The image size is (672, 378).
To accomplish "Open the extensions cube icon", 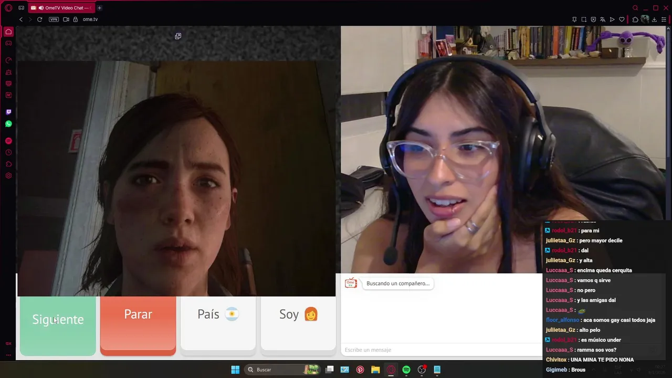I will click(635, 19).
